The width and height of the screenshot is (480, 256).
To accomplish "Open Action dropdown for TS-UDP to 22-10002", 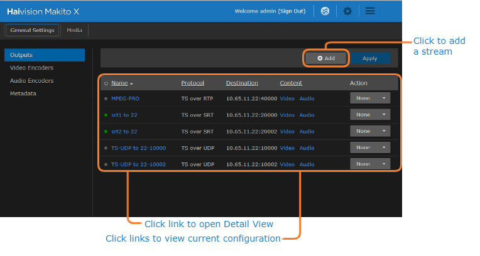I will [369, 164].
